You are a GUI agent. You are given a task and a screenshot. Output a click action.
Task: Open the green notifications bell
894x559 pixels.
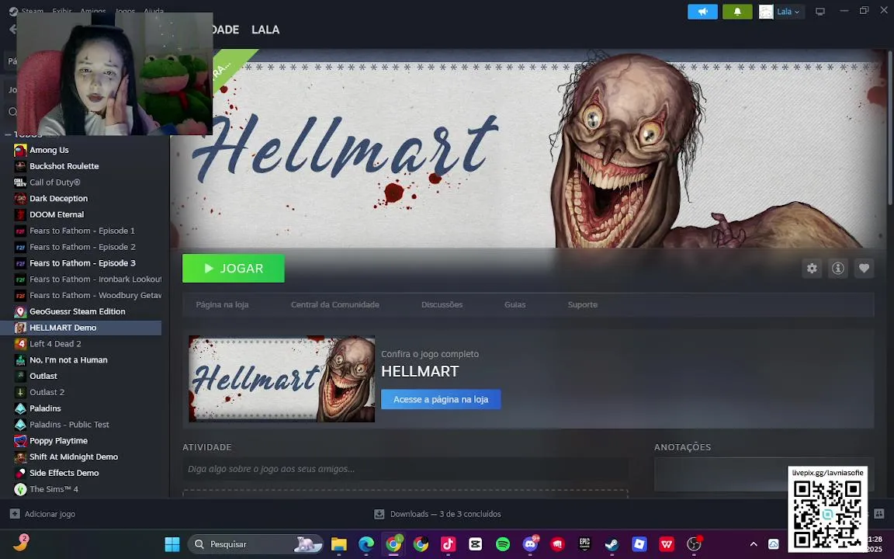coord(737,12)
